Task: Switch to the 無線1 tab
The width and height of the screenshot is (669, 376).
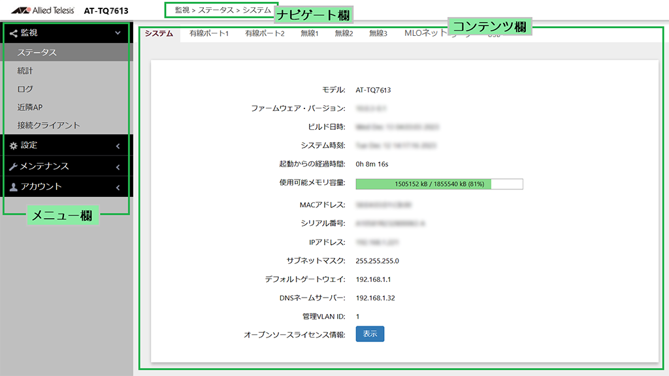Action: click(309, 33)
